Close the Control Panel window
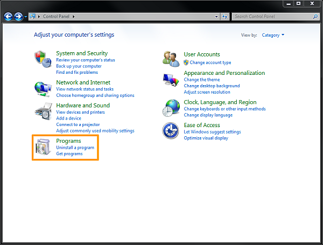The width and height of the screenshot is (323, 245). [x=312, y=4]
